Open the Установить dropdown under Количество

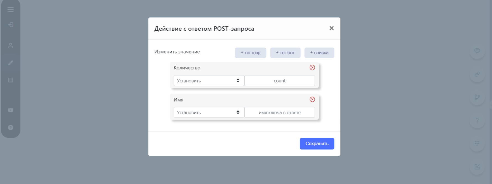(x=209, y=81)
